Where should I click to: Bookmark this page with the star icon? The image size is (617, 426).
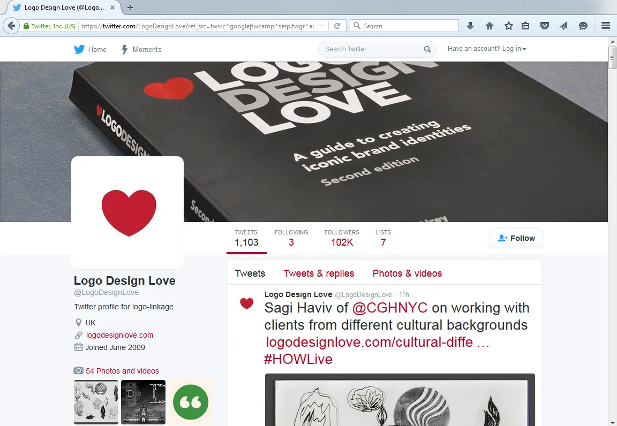click(508, 26)
